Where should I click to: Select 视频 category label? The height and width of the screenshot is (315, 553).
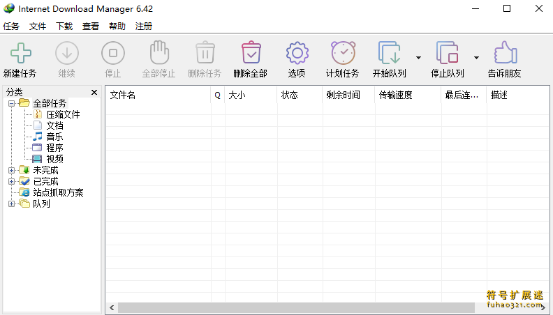[x=55, y=159]
